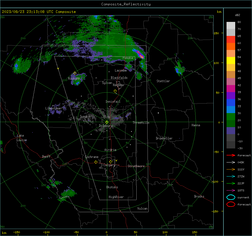Click the cyan 27ZW arrow in legend

click(231, 177)
